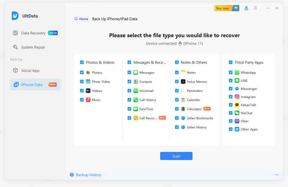Open System Repair in the sidebar
Image resolution: width=288 pixels, height=187 pixels.
click(35, 47)
